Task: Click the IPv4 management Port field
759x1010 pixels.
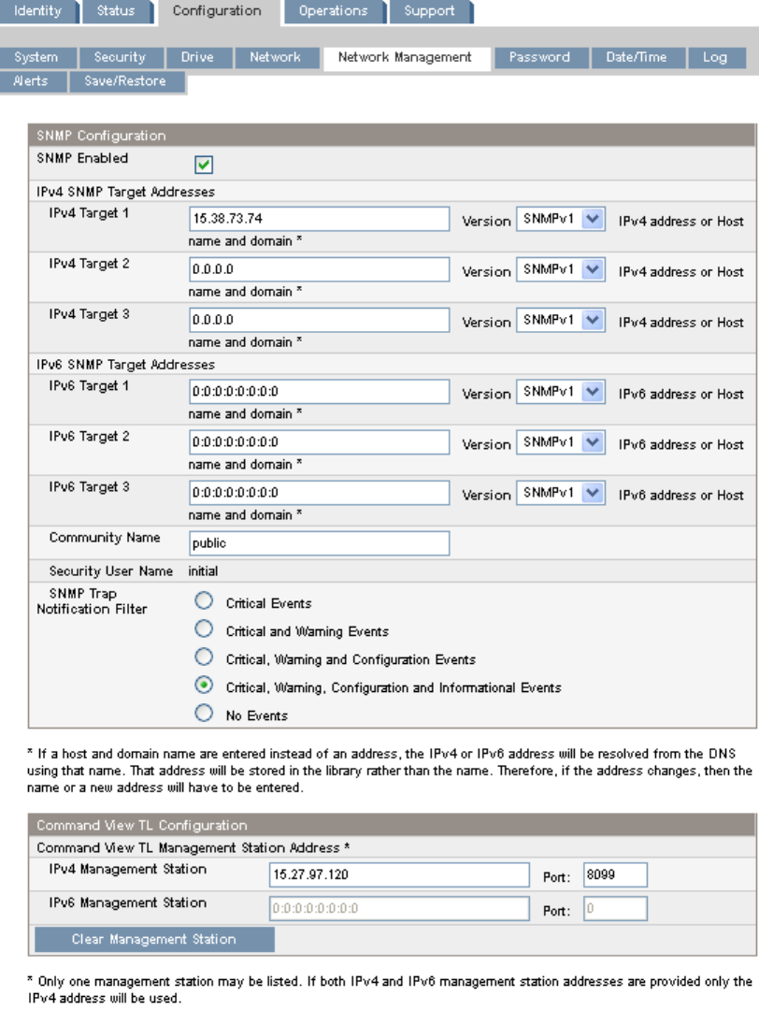Action: (x=615, y=875)
